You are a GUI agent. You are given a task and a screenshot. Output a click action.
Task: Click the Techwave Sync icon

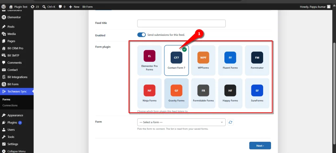[3, 91]
